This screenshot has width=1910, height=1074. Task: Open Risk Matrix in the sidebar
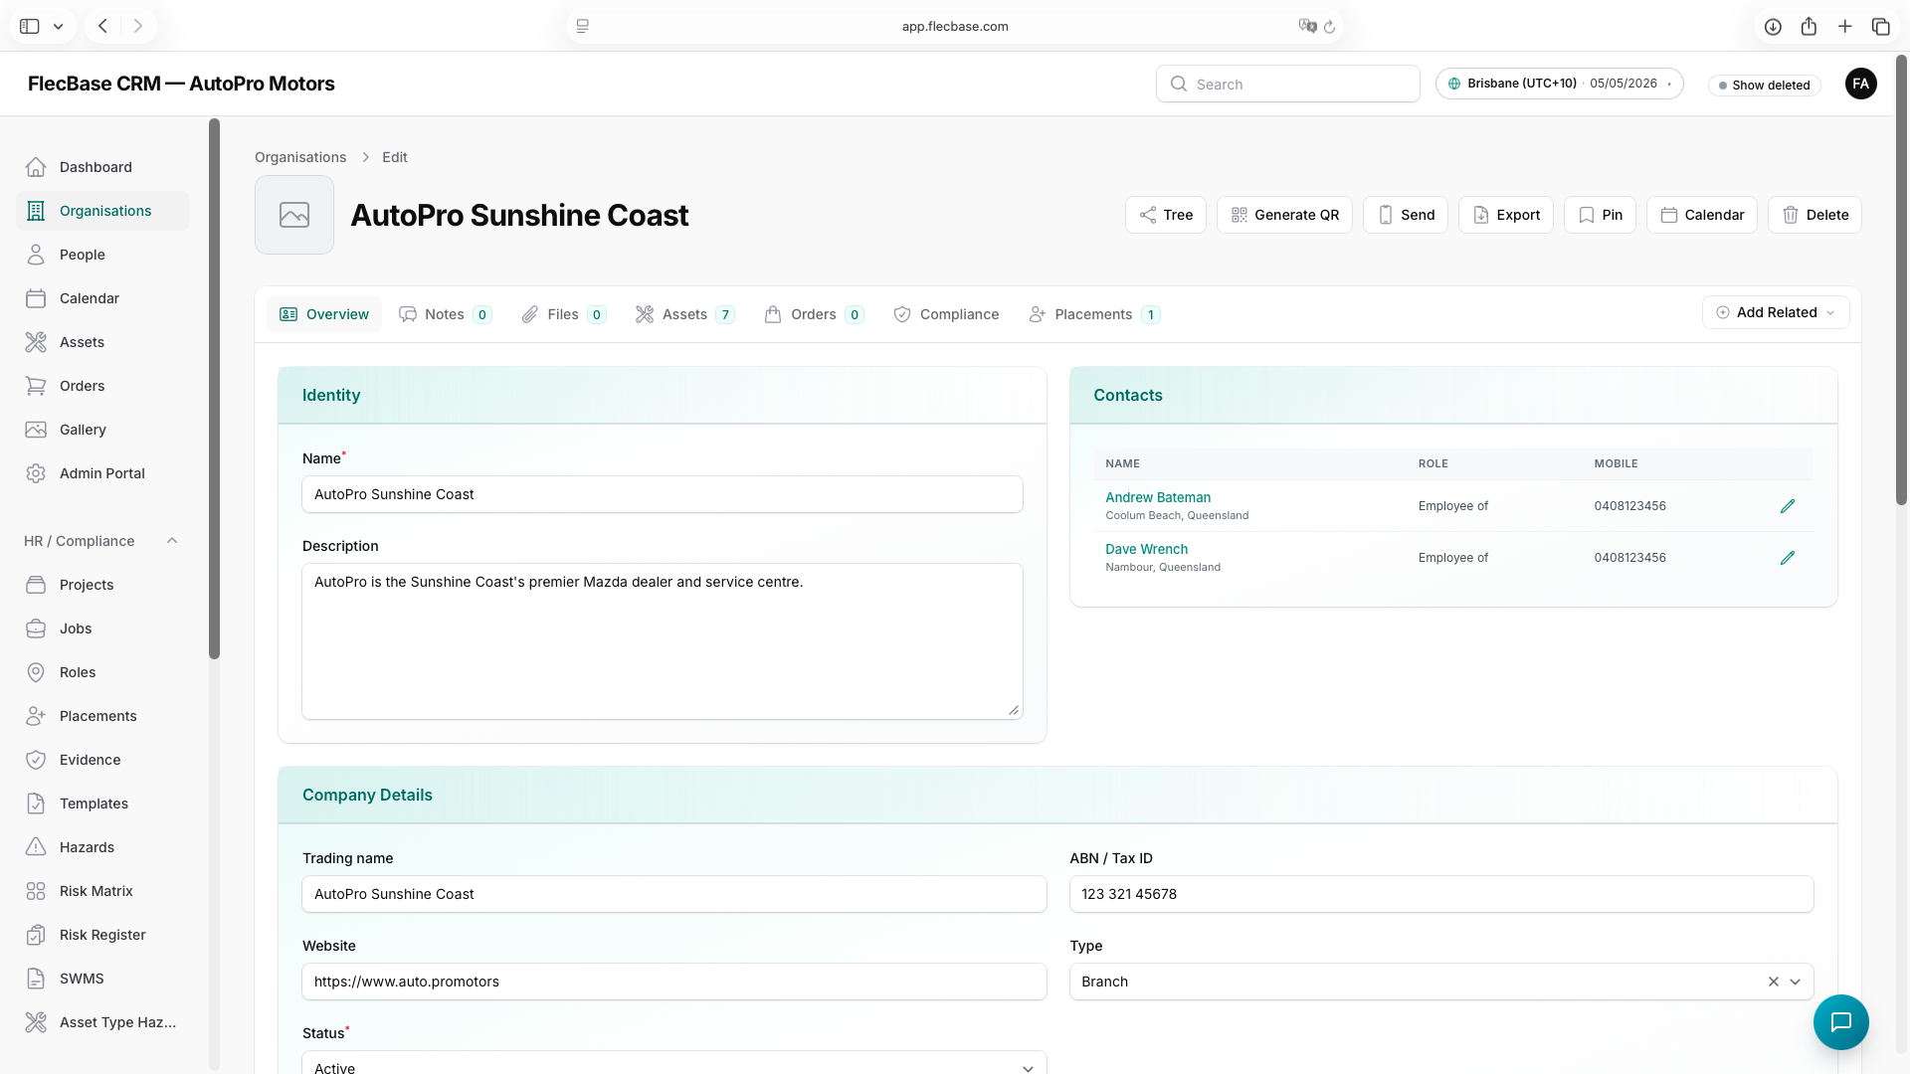pos(102,891)
